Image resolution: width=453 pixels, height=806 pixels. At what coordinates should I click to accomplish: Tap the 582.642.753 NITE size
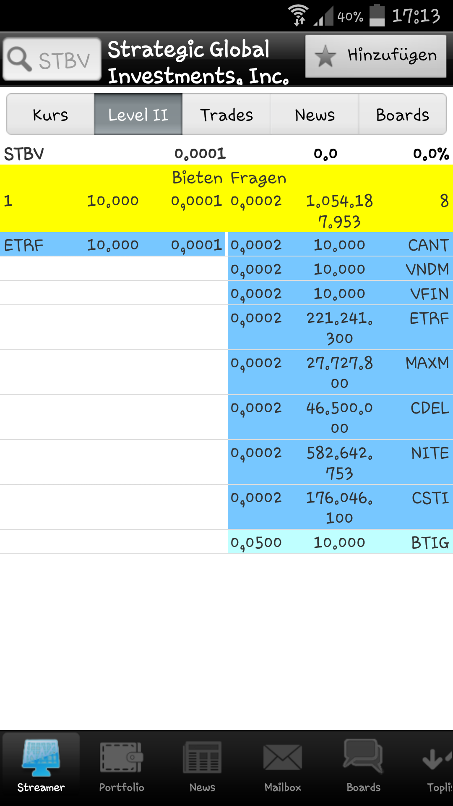(339, 463)
